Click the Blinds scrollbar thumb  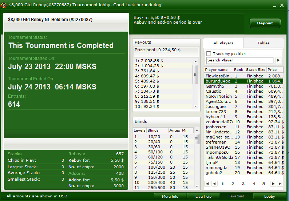[x=197, y=139]
